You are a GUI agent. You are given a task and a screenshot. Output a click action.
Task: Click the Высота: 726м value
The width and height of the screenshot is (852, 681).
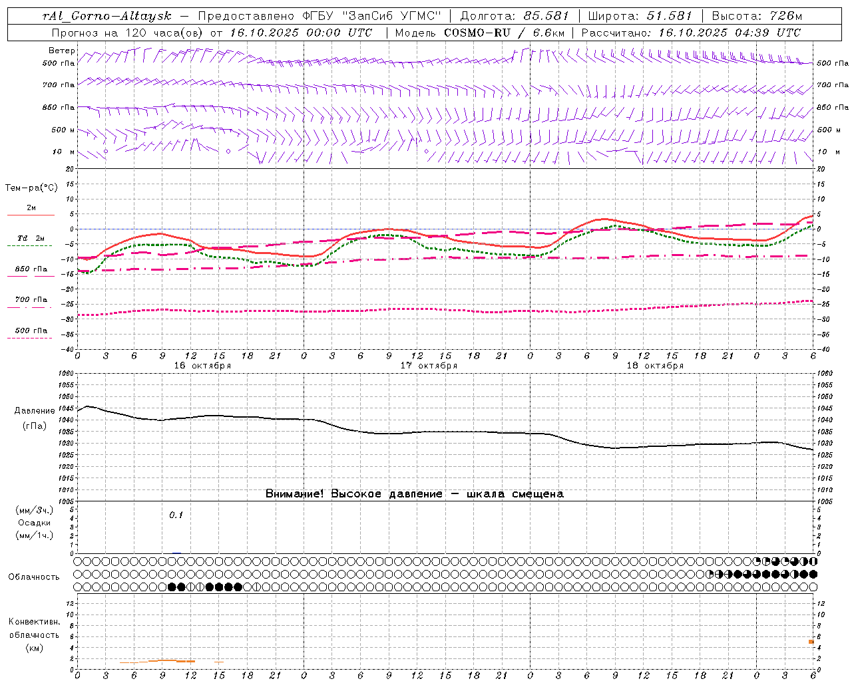pyautogui.click(x=757, y=16)
